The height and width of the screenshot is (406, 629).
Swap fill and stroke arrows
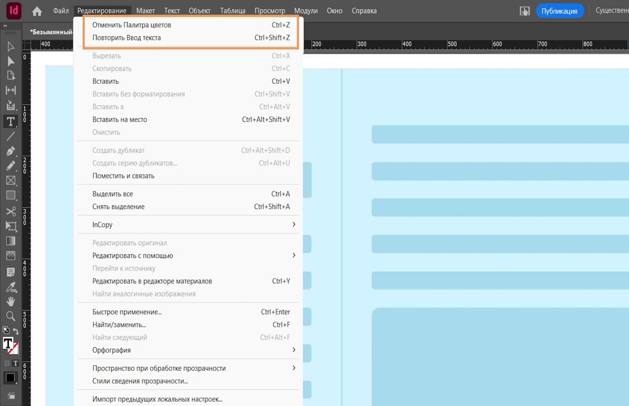tap(15, 331)
